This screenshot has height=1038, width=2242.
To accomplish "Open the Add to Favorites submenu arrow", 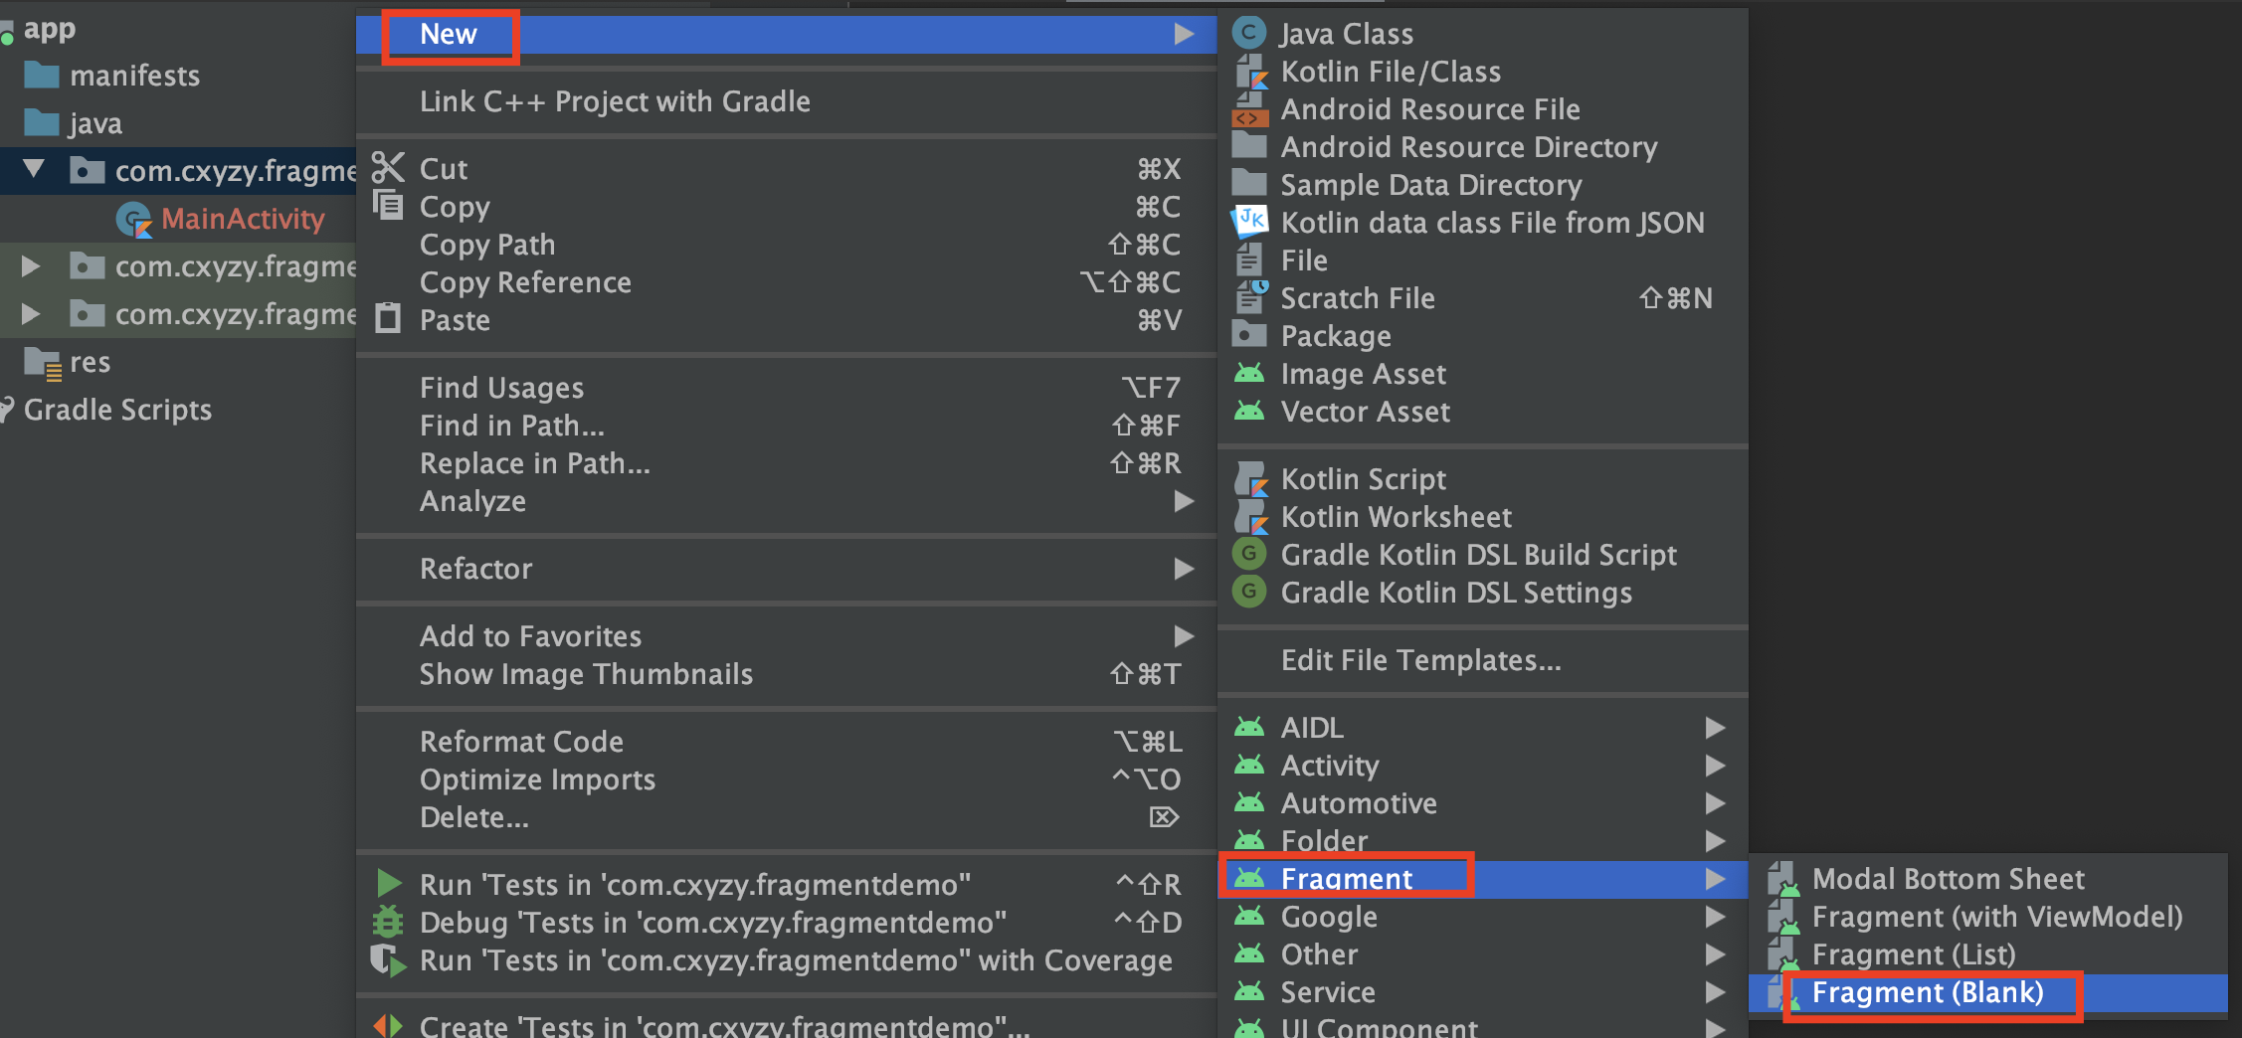I will click(x=1184, y=636).
